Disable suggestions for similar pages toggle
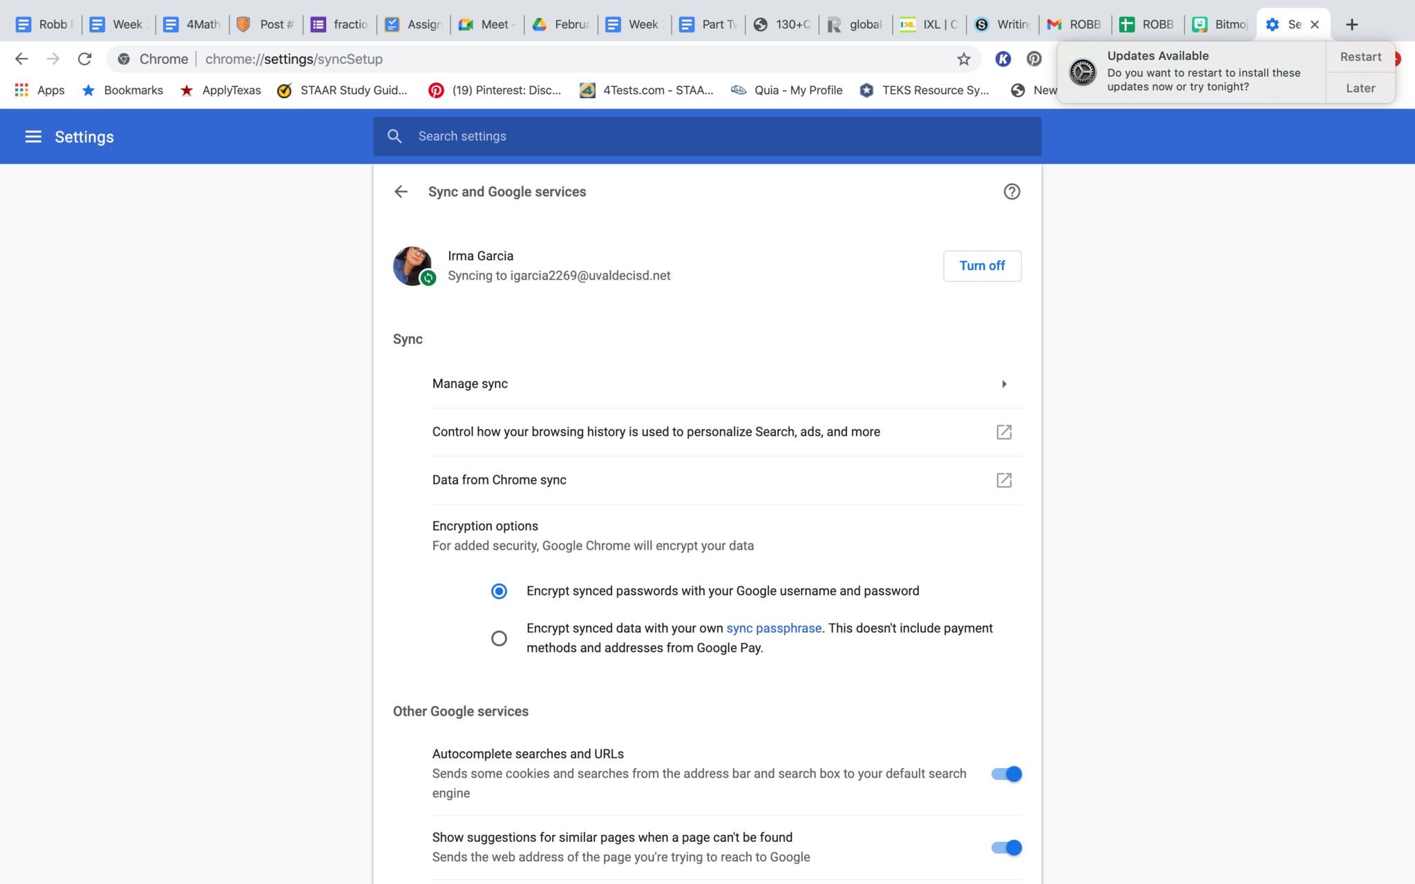Viewport: 1415px width, 884px height. (x=1006, y=847)
